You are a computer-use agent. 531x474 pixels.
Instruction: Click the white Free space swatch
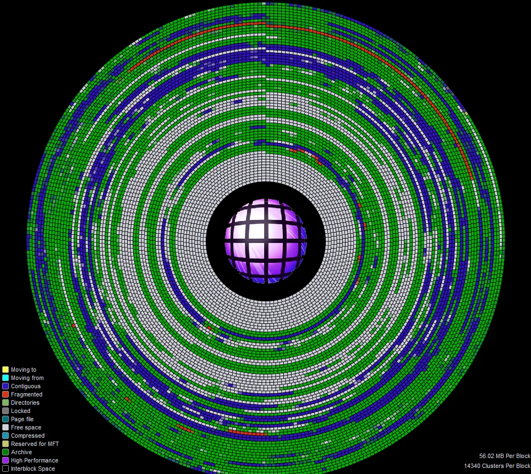(x=6, y=427)
